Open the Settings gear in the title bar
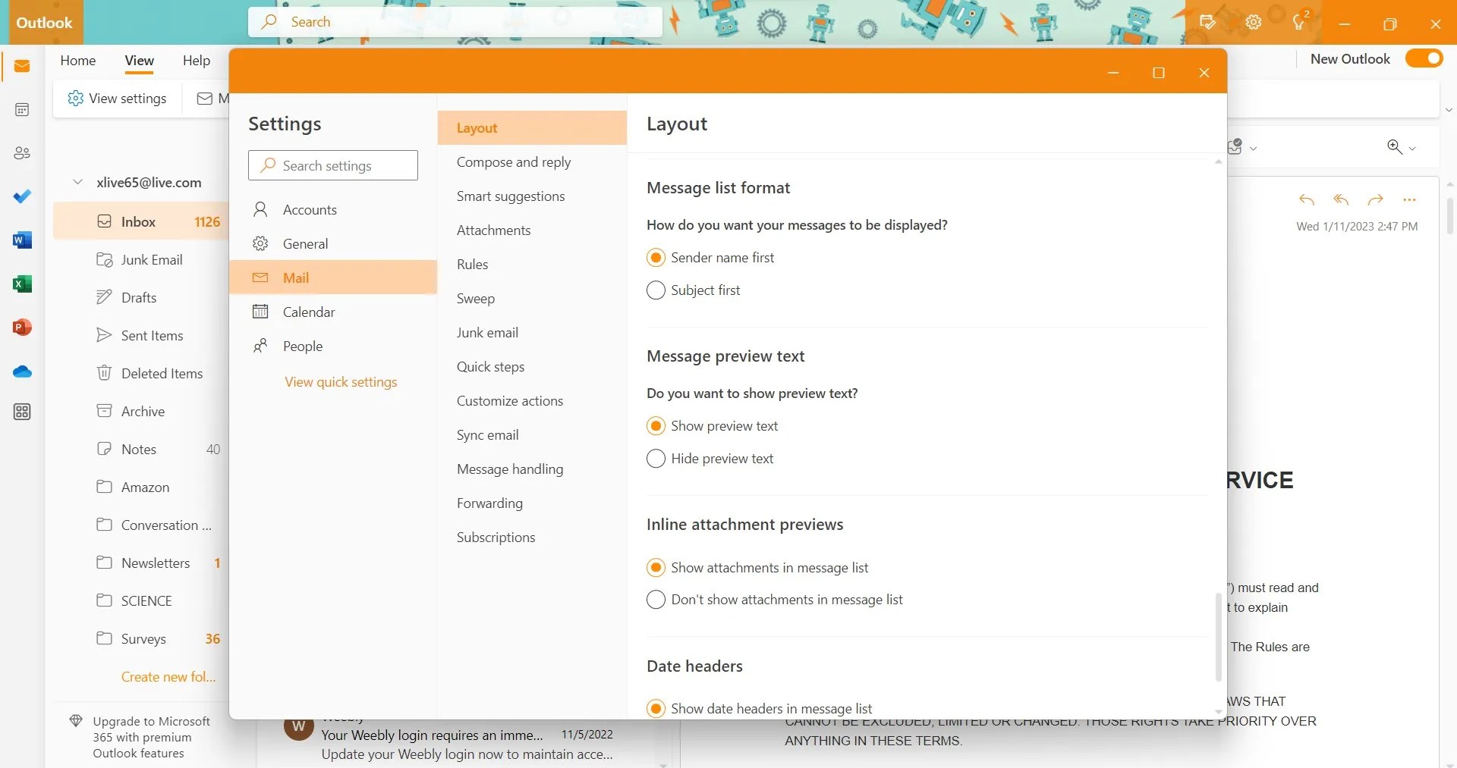Screen dimensions: 1457x768 pos(1253,22)
